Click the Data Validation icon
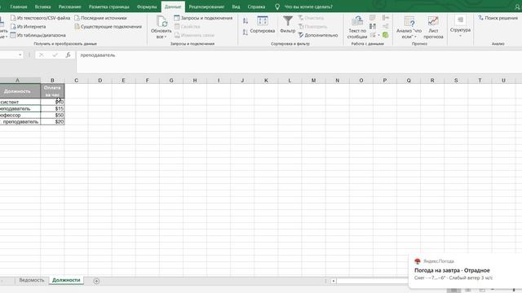The height and width of the screenshot is (293, 522). pyautogui.click(x=373, y=35)
